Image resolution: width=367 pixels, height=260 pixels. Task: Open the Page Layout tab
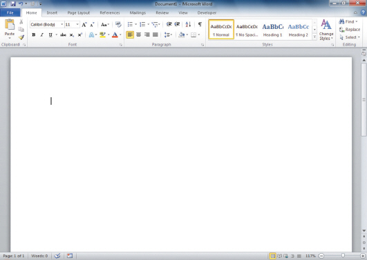coord(79,13)
